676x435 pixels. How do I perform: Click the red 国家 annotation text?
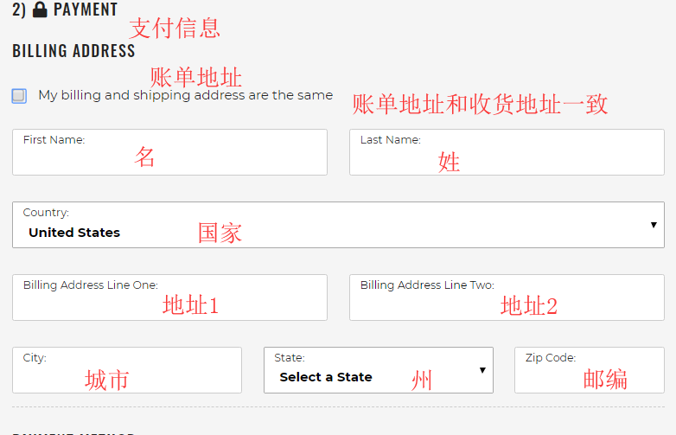point(220,232)
